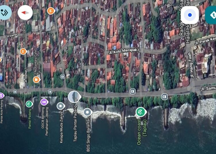The width and height of the screenshot is (216, 154).
Task: Tap the compass to reset north
Action: coord(25,13)
